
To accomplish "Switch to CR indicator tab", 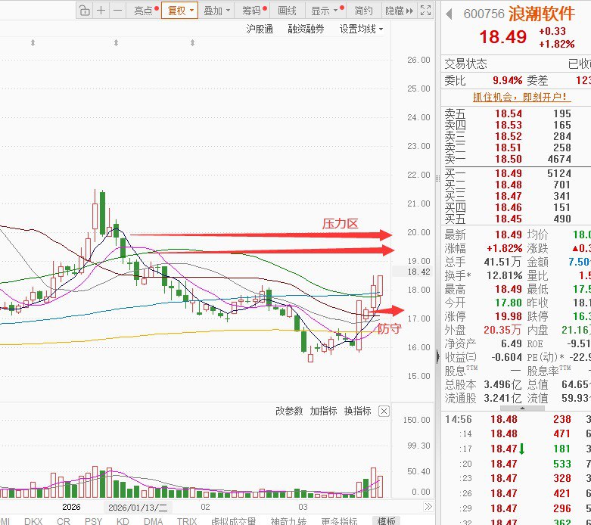I will 64,521.
